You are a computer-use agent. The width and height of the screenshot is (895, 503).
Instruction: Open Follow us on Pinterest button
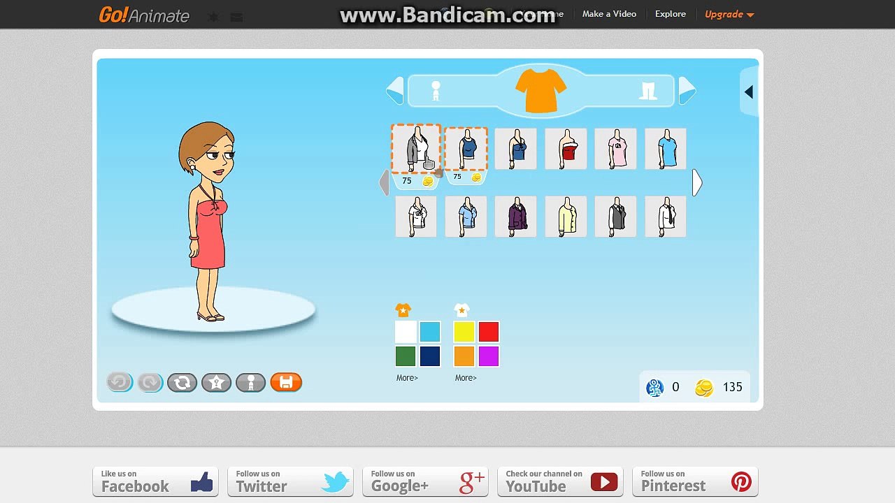pos(695,481)
